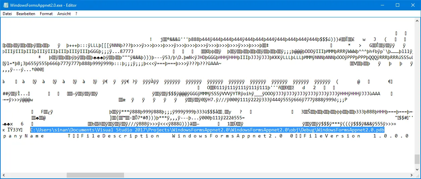Click the 1.0.0.0 version value
421x179 pixels.
click(x=391, y=136)
